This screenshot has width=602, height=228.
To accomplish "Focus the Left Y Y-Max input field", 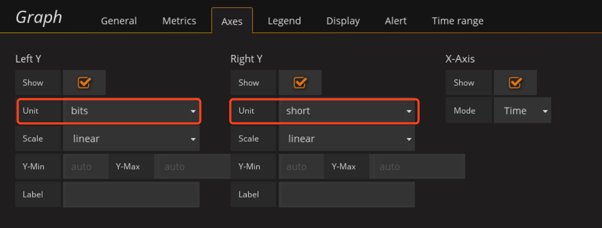I will (x=192, y=166).
